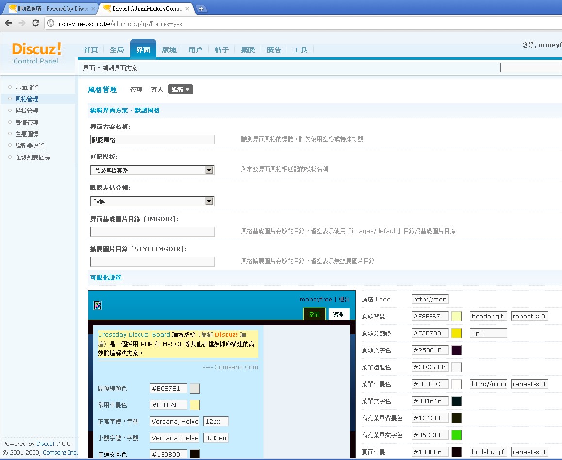Click the Crossday Discuz! Board link

[134, 335]
